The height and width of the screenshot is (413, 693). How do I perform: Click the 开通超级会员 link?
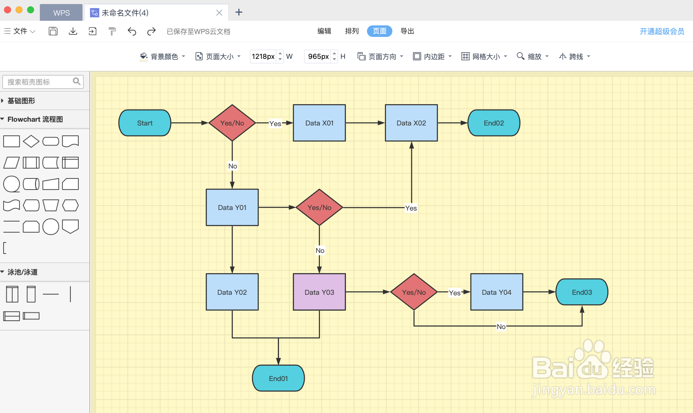pos(662,31)
